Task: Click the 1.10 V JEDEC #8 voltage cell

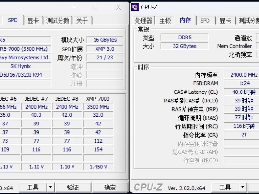Action: click(x=67, y=167)
